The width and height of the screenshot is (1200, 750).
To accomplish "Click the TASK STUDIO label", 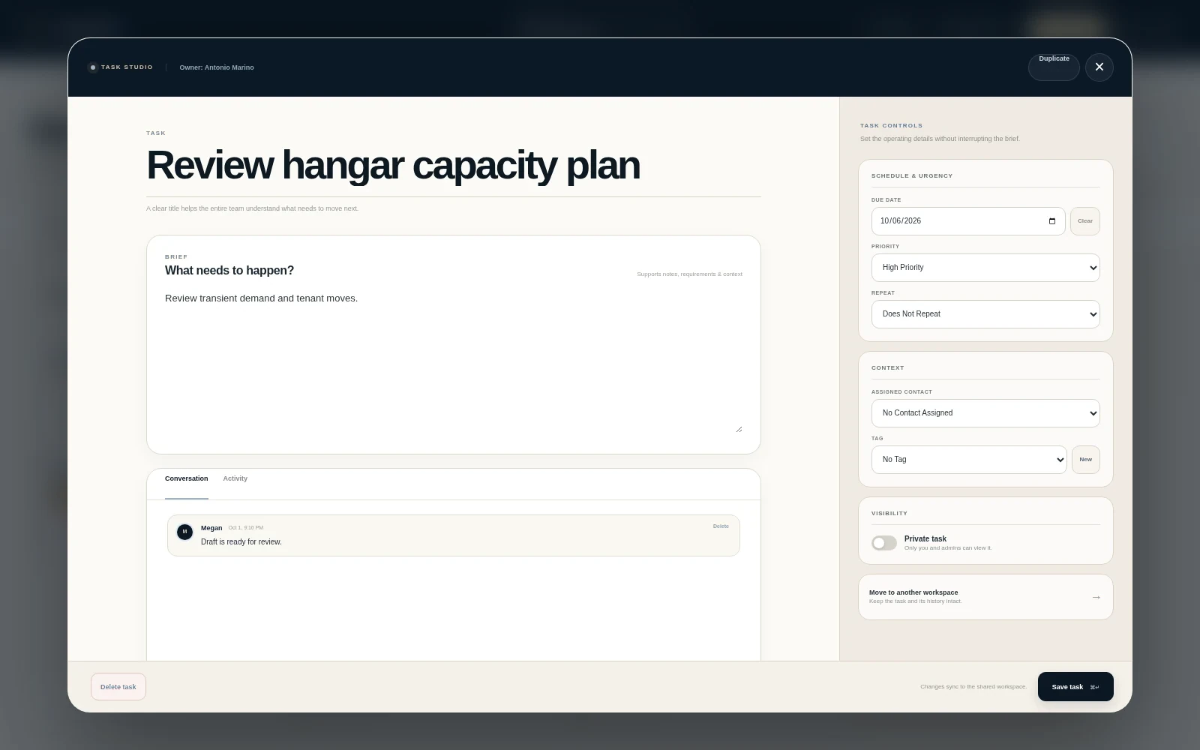I will point(127,67).
